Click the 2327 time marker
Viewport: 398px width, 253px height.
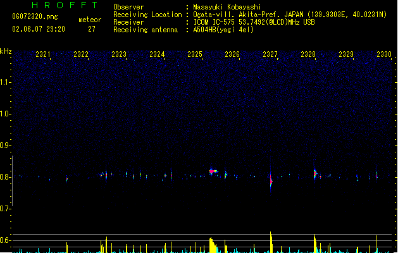click(270, 54)
